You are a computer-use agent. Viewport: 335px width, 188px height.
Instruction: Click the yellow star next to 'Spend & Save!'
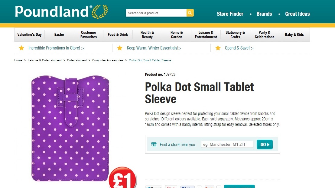[218, 48]
